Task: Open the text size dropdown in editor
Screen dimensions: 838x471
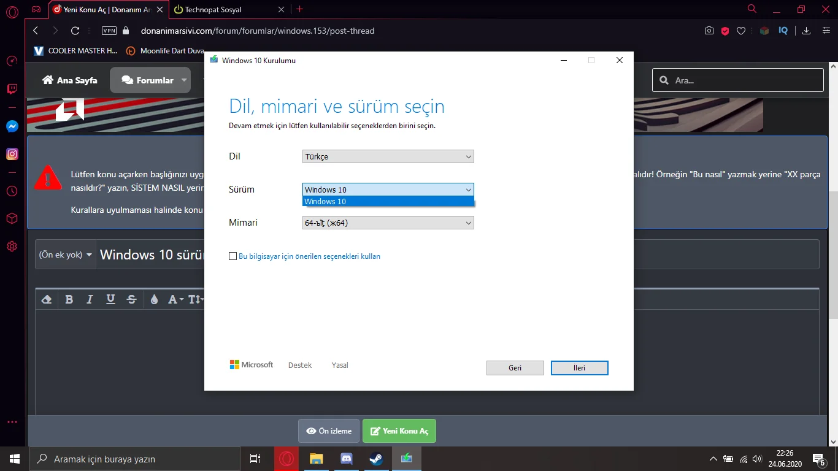Action: click(x=196, y=299)
